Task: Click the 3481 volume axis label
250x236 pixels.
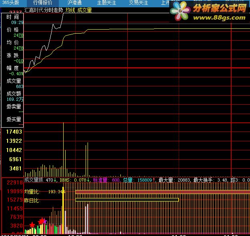Action: coord(15,168)
